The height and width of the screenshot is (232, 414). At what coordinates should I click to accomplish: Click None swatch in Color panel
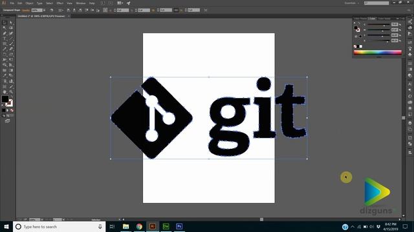coord(355,46)
